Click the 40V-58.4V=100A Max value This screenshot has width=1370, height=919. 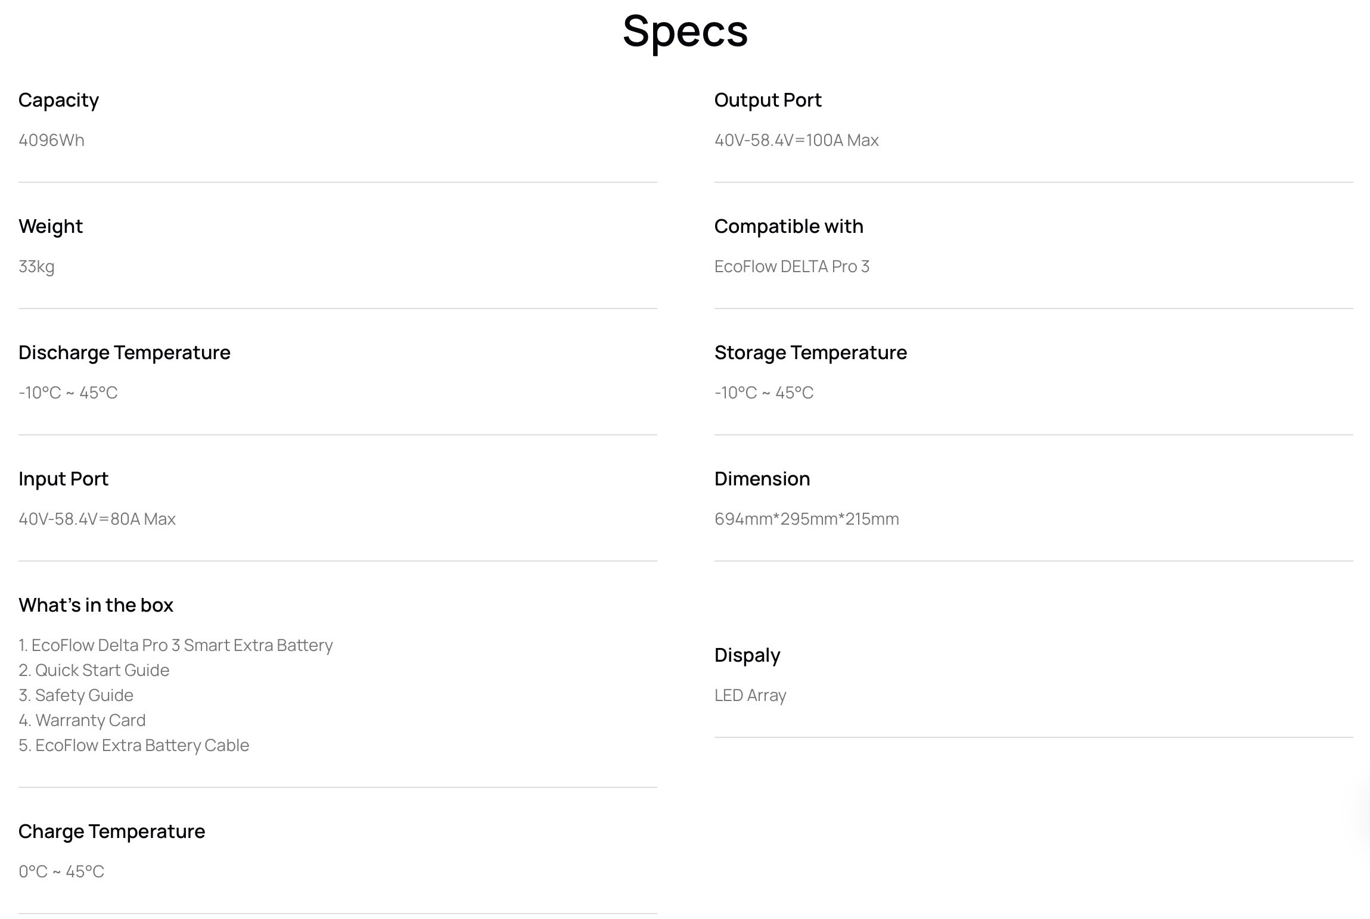tap(796, 140)
